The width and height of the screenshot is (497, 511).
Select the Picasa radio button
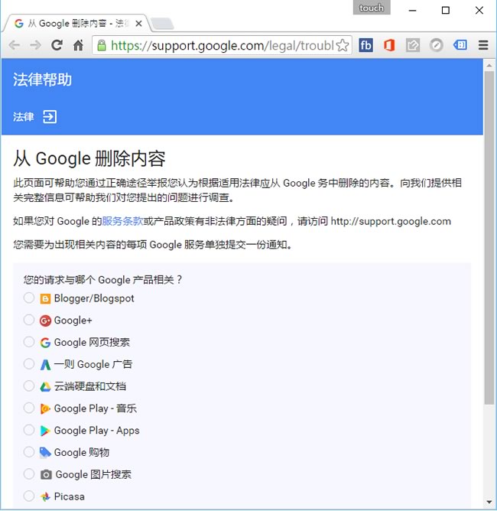pyautogui.click(x=29, y=496)
